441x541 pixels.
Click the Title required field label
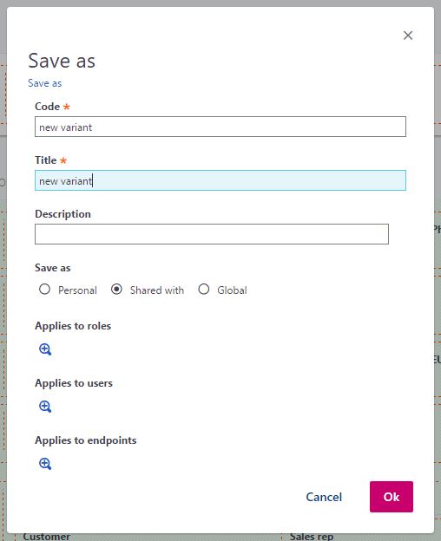point(46,160)
